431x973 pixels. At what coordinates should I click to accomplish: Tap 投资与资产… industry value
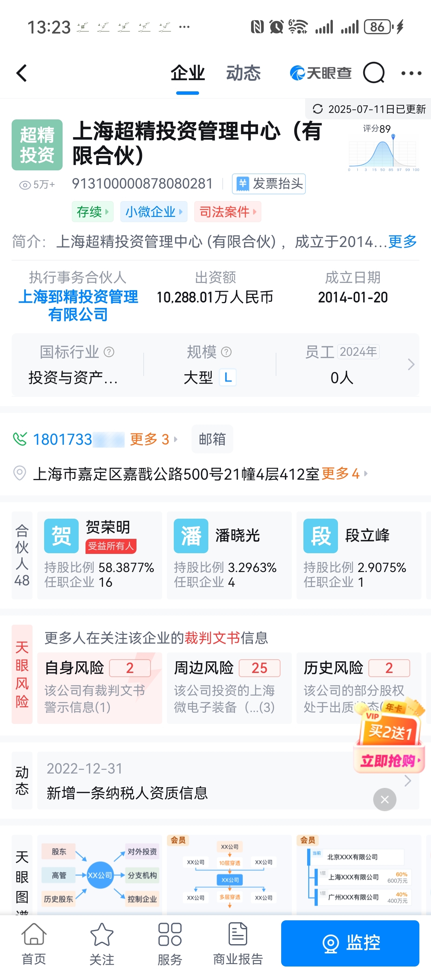pos(73,377)
